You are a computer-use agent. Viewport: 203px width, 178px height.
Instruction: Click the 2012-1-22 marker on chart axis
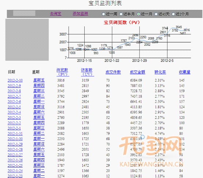(x=112, y=61)
